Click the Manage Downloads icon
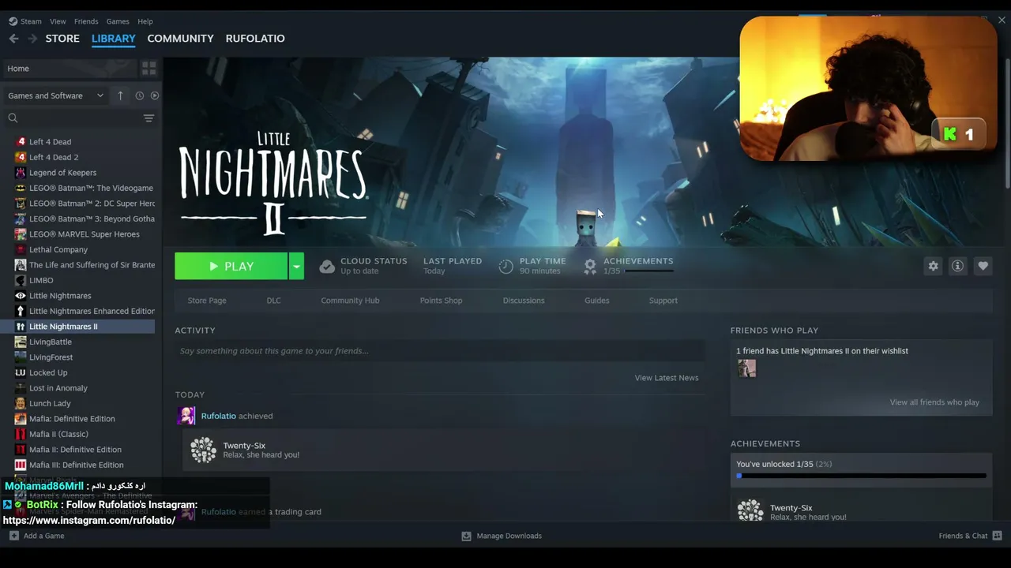 tap(466, 536)
